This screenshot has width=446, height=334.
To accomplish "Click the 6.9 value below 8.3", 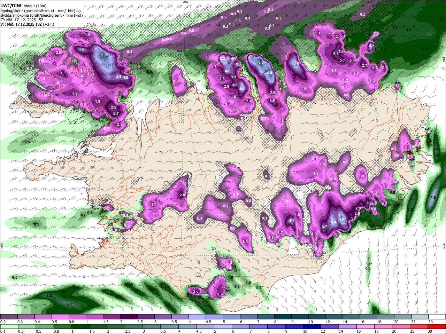I will tap(269, 73).
